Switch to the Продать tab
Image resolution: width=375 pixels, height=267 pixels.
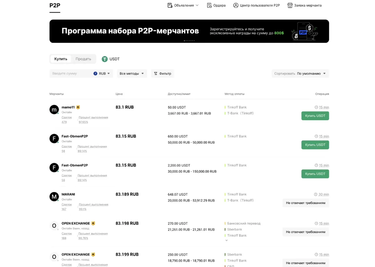83,59
